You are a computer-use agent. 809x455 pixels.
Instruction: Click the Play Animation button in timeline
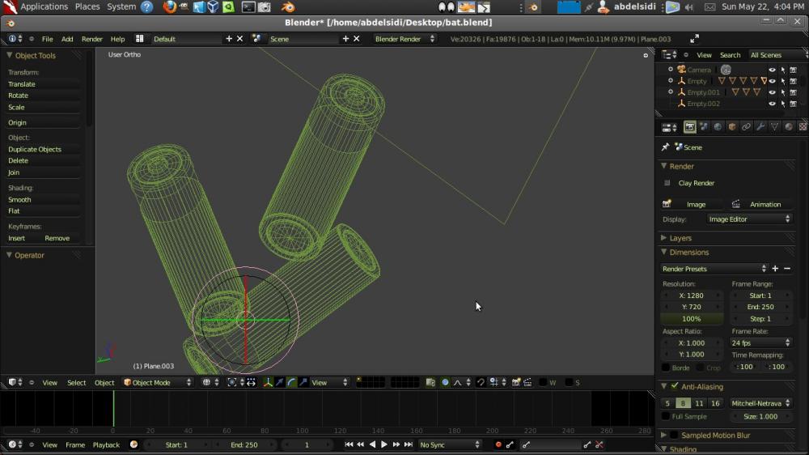point(383,444)
